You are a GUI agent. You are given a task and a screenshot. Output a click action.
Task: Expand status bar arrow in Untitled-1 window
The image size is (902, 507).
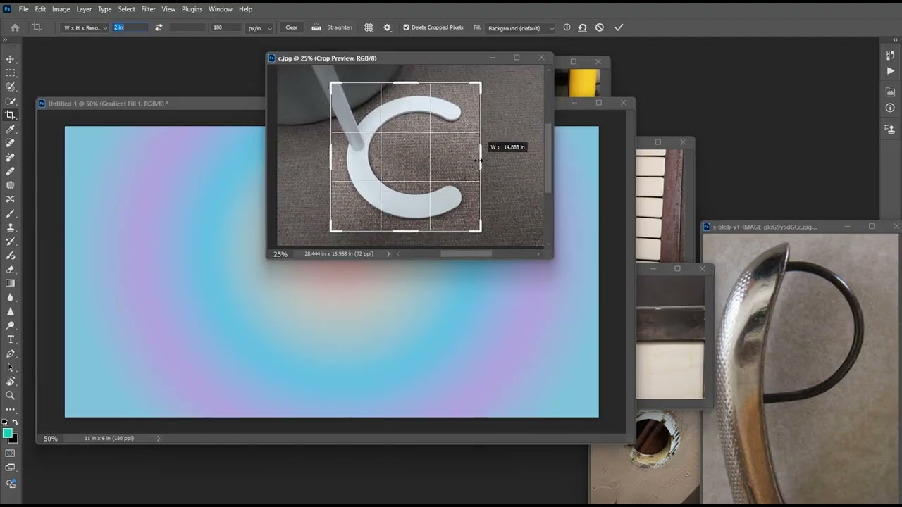(x=158, y=438)
